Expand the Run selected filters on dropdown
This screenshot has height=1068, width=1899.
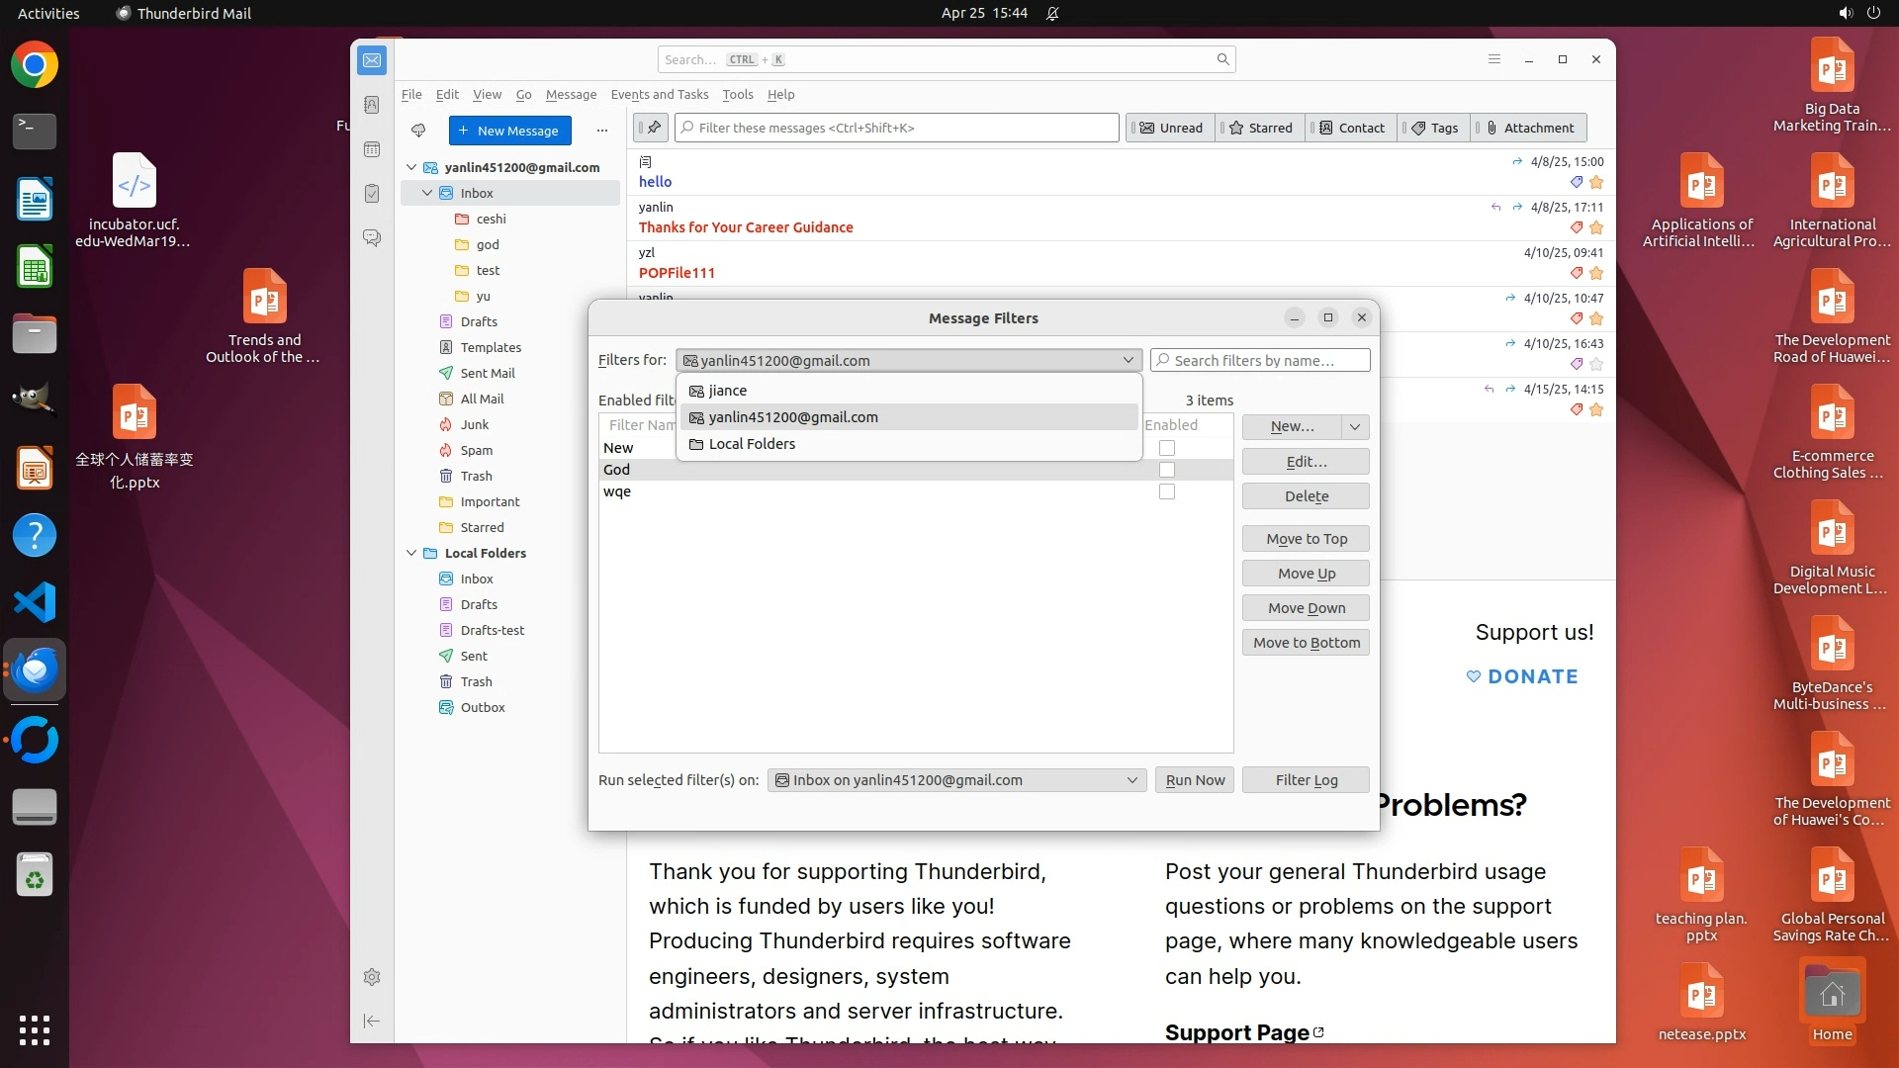pyautogui.click(x=1131, y=780)
